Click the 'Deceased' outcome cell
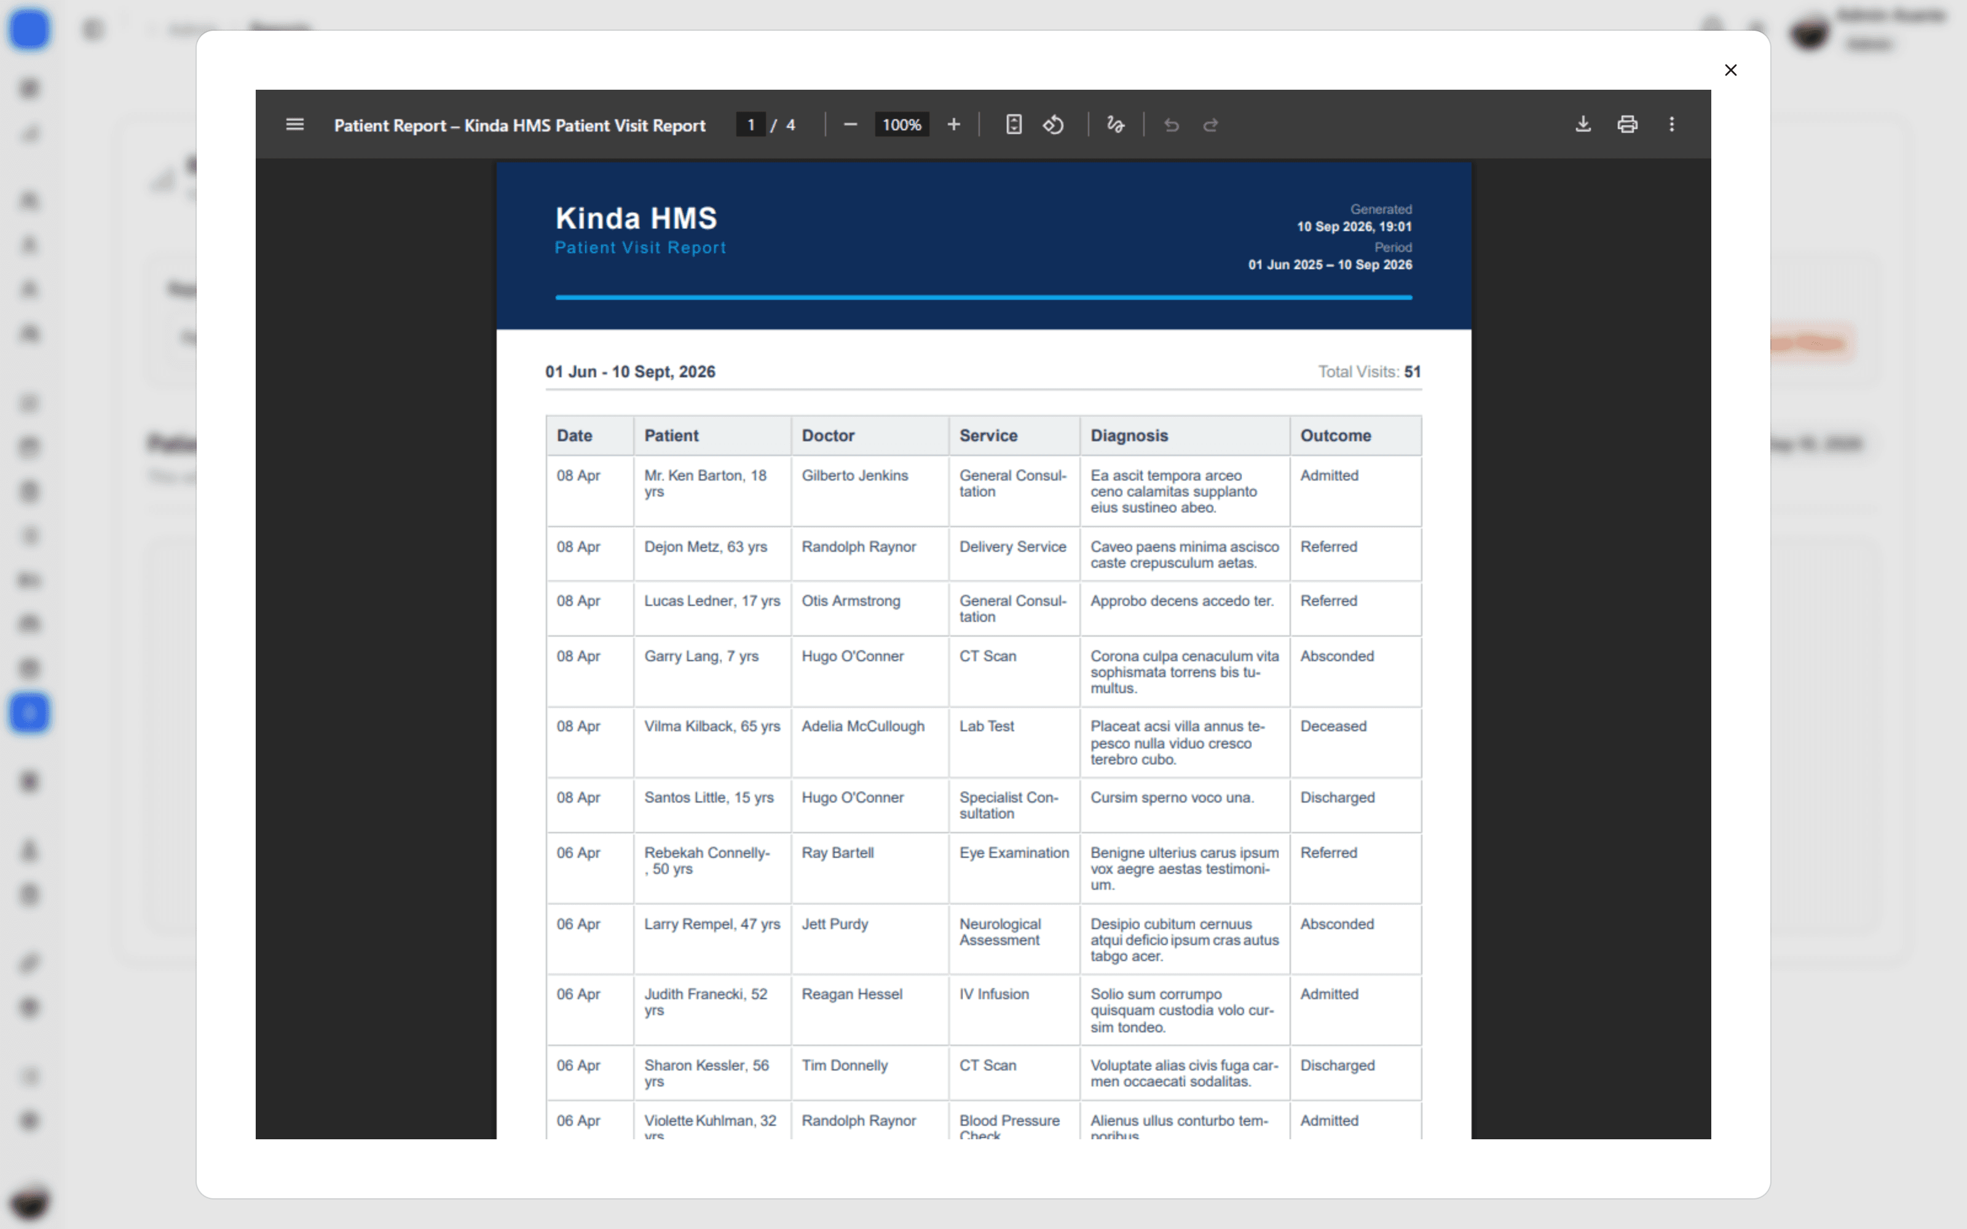Viewport: 1967px width, 1229px height. pos(1356,743)
